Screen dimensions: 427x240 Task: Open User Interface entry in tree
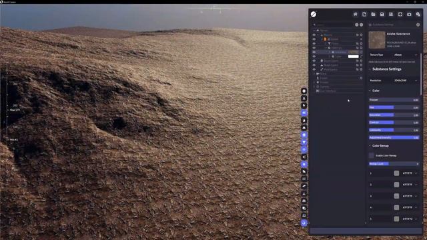tap(328, 91)
